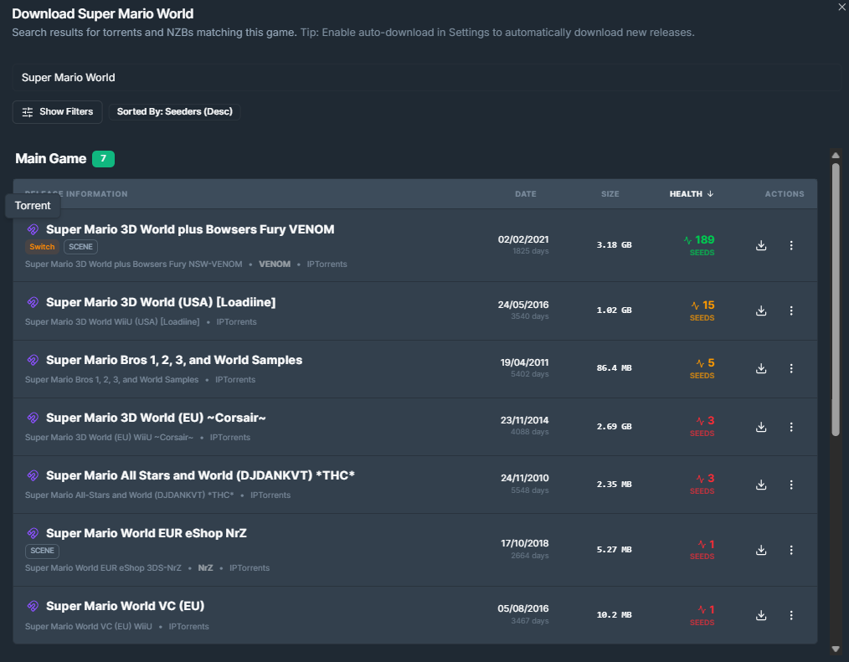This screenshot has width=849, height=662.
Task: Click download icon for Super Mario 3D World (EU) Corsair
Action: click(x=761, y=427)
